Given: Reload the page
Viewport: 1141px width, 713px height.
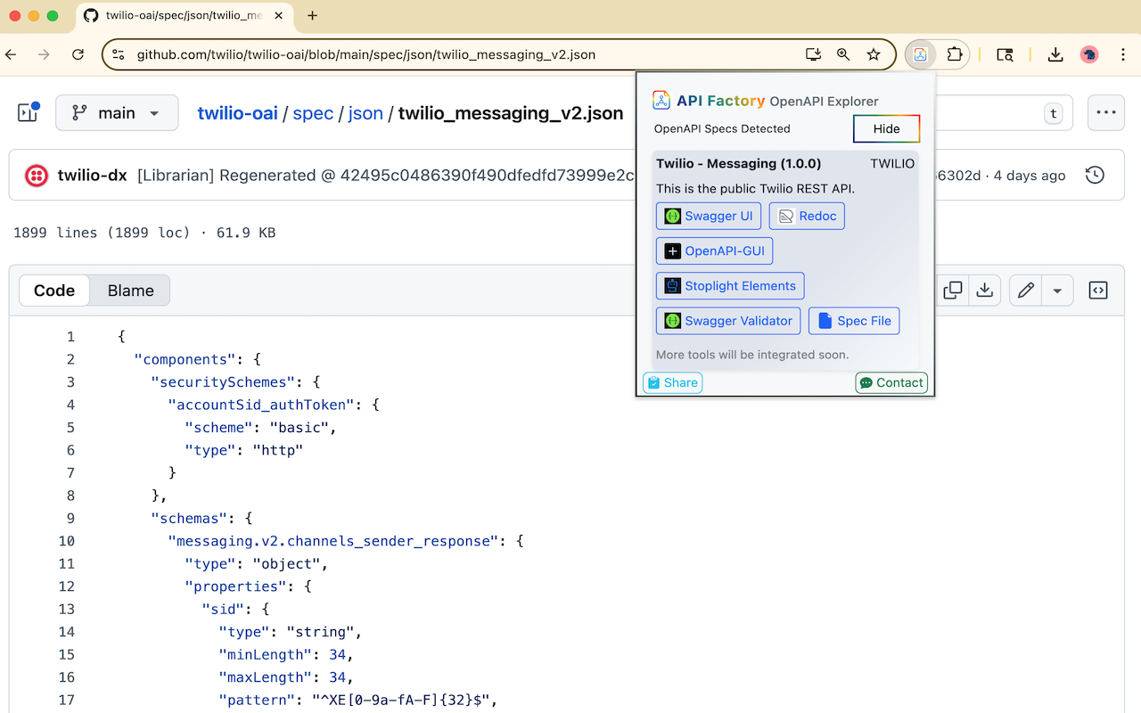Looking at the screenshot, I should (x=78, y=54).
